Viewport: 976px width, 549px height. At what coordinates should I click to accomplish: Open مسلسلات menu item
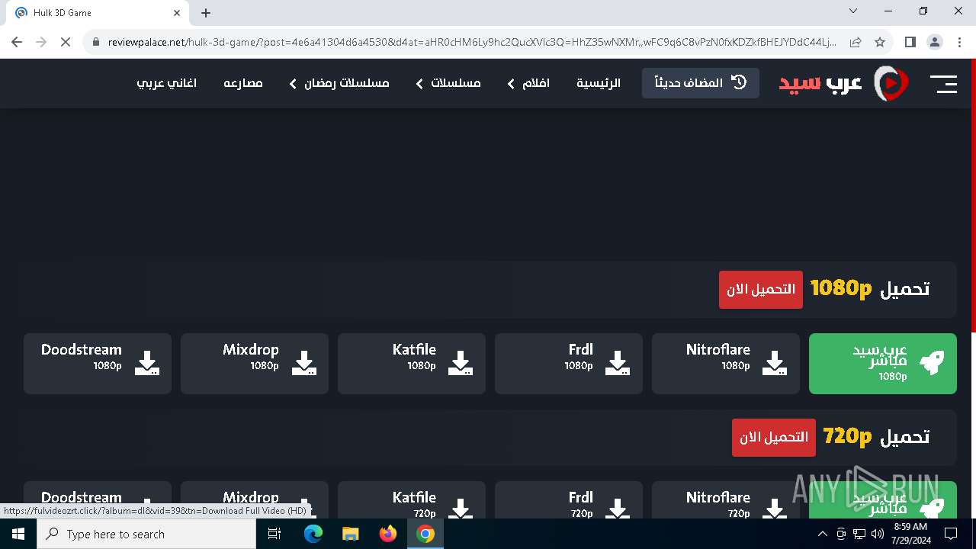pyautogui.click(x=456, y=83)
